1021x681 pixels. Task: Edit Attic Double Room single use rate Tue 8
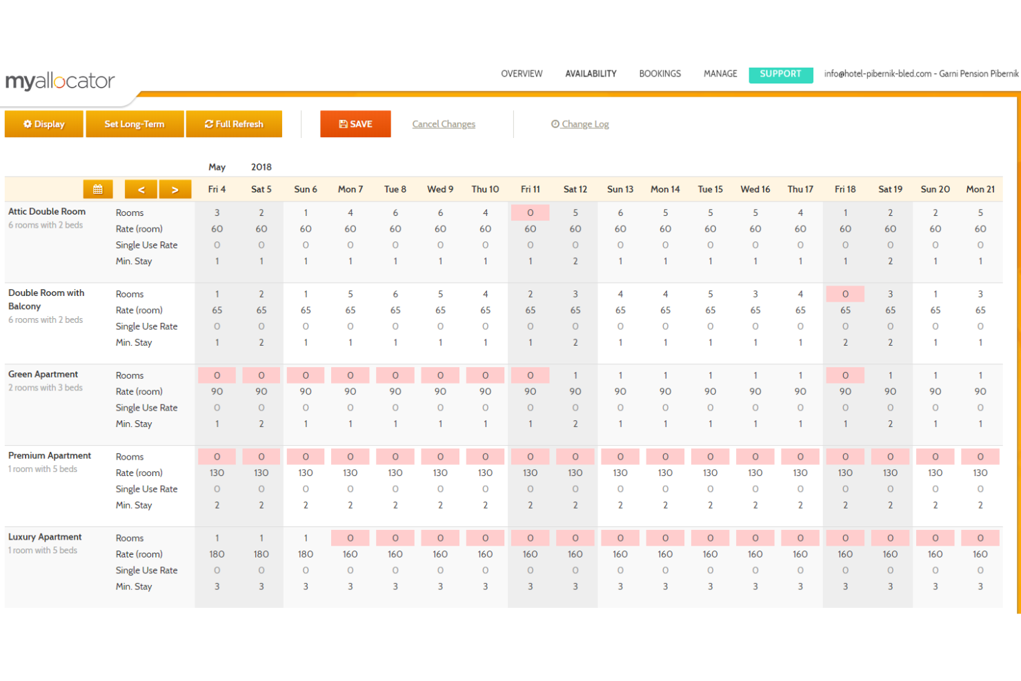tap(395, 245)
